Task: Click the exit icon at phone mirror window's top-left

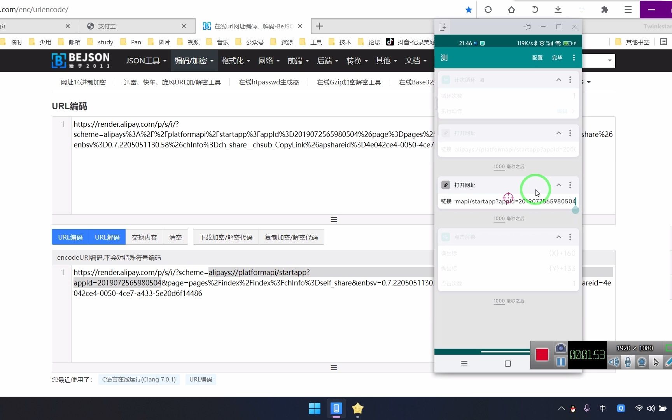Action: (x=443, y=27)
